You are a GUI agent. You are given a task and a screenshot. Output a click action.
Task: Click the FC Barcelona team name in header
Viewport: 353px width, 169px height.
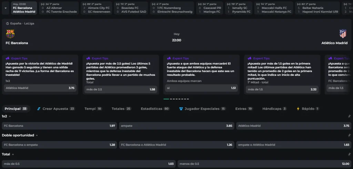click(x=17, y=43)
